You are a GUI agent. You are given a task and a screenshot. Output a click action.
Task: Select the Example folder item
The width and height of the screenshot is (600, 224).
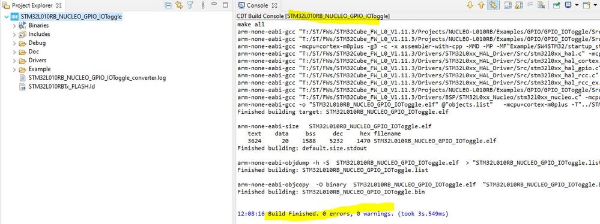point(40,69)
